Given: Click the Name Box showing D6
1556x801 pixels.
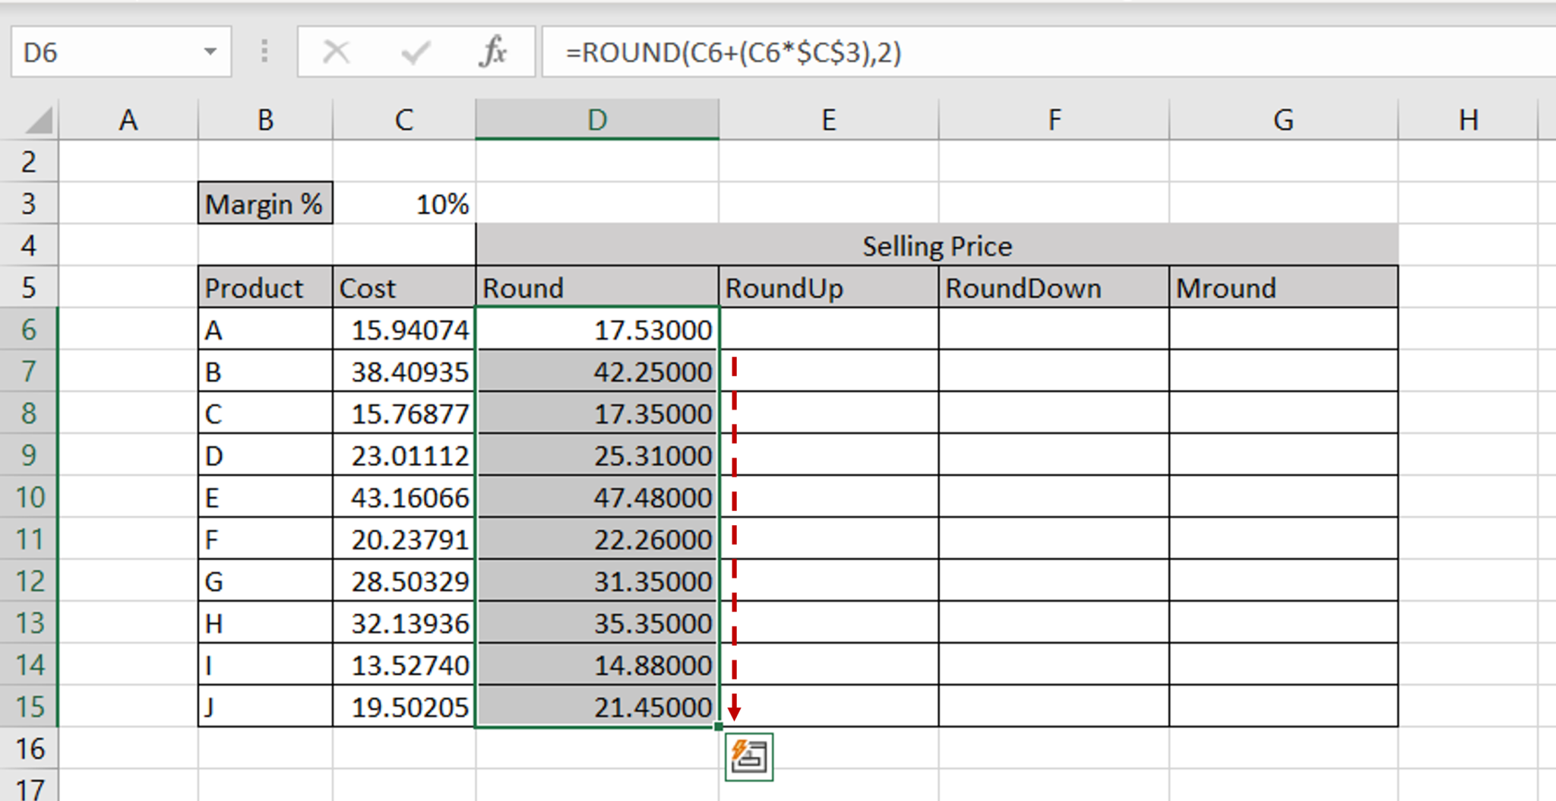Looking at the screenshot, I should click(121, 52).
